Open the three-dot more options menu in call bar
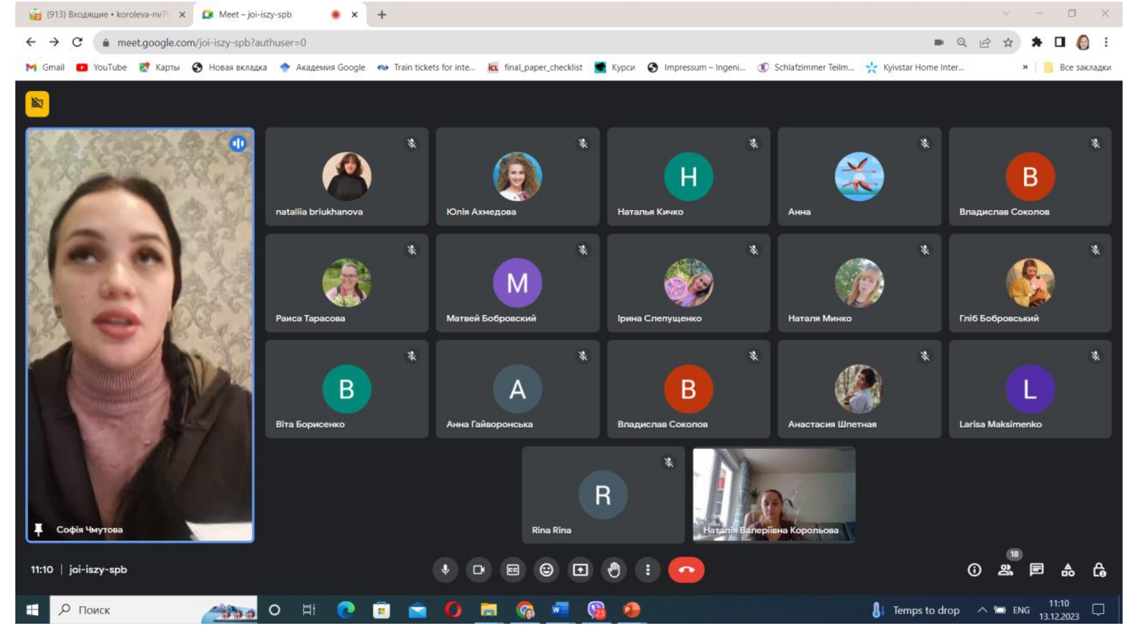The width and height of the screenshot is (1126, 630). tap(647, 570)
